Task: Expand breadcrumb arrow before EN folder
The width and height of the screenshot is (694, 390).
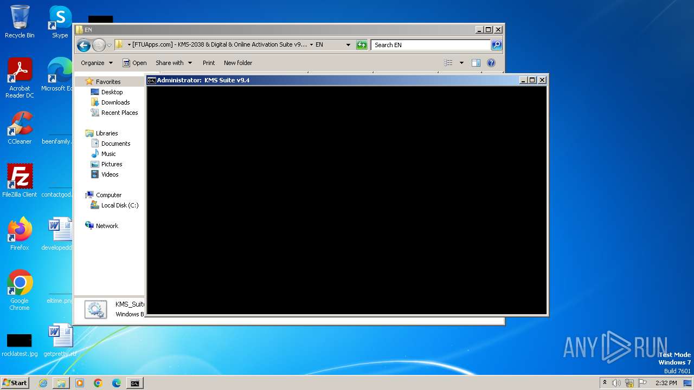Action: pyautogui.click(x=311, y=45)
